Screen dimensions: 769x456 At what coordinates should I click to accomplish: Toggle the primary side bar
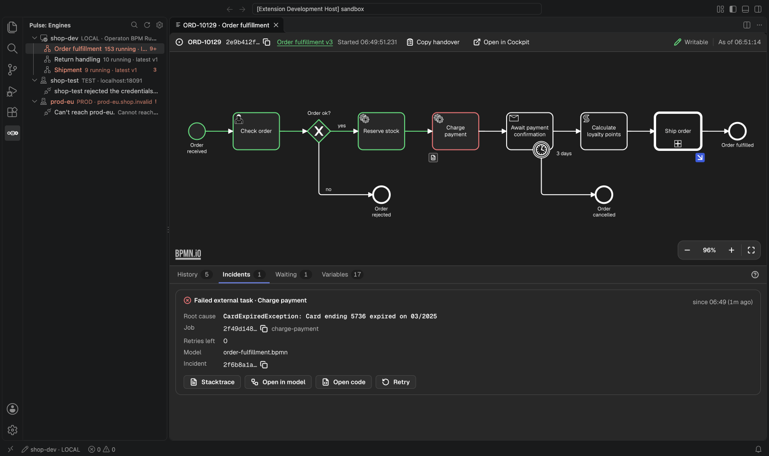click(733, 9)
